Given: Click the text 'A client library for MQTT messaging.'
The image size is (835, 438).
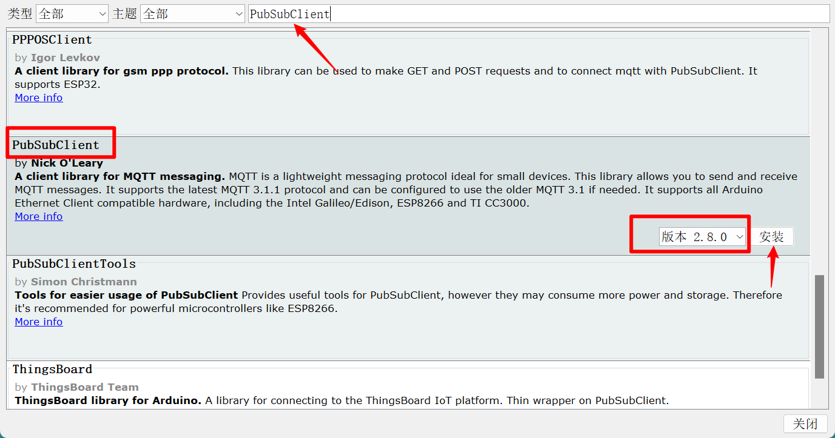Looking at the screenshot, I should click(120, 176).
